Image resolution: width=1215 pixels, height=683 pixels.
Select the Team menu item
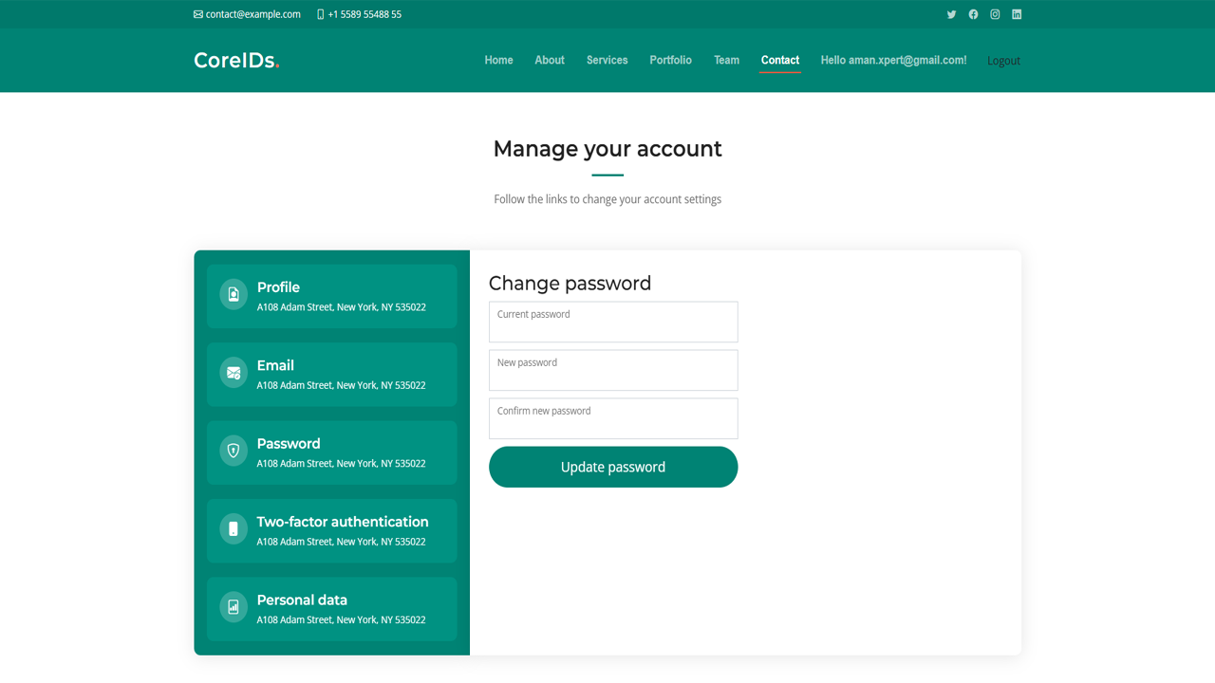[726, 60]
